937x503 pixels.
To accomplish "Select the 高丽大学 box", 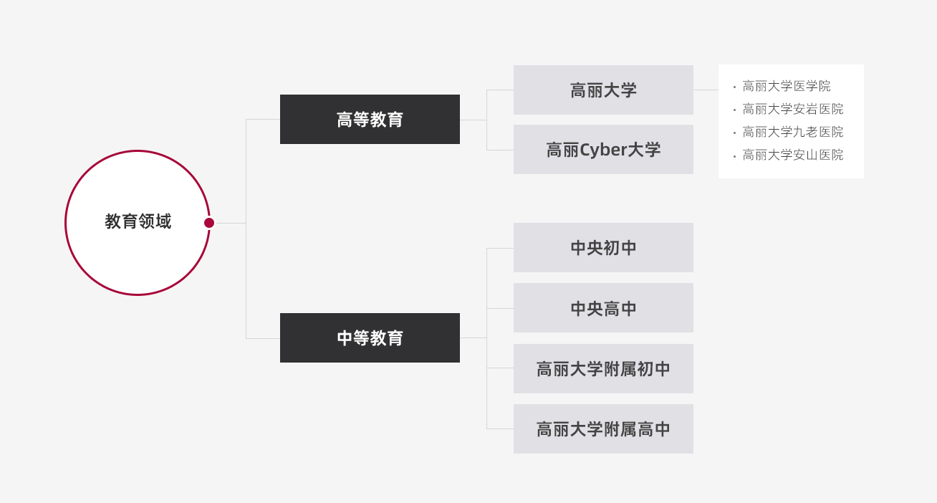I will 603,90.
